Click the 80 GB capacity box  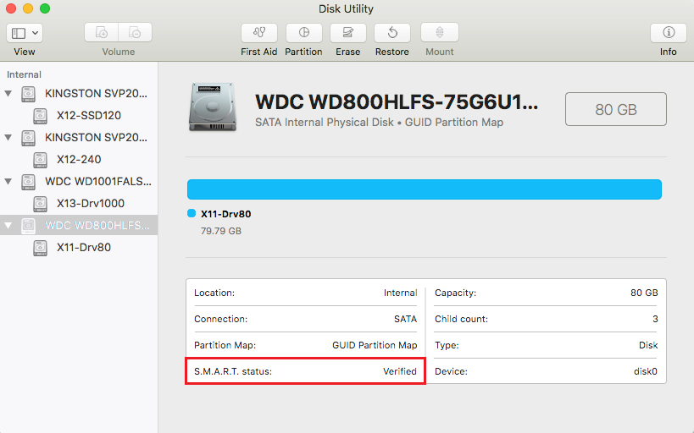616,109
